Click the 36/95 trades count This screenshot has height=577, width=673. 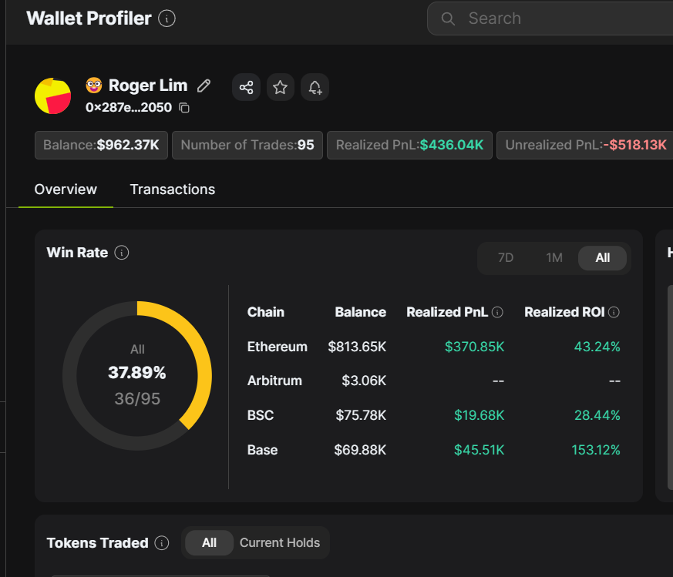point(137,399)
